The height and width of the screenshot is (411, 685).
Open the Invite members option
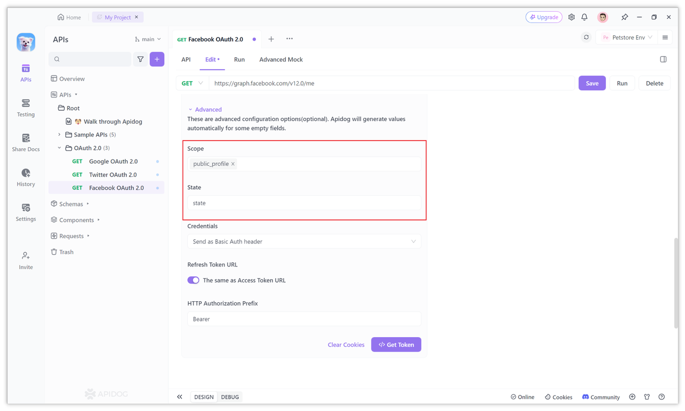[26, 260]
